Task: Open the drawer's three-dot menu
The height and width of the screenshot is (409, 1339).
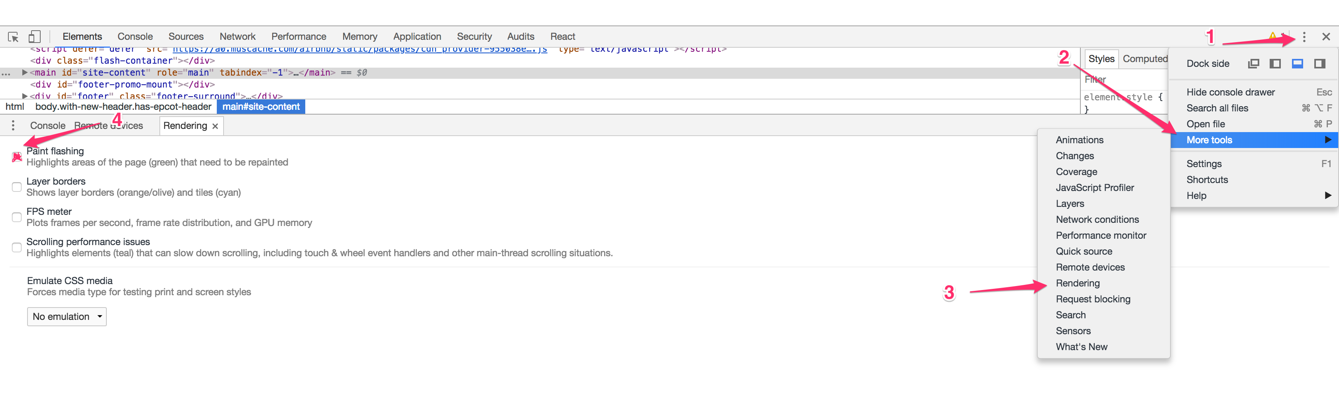Action: click(13, 126)
